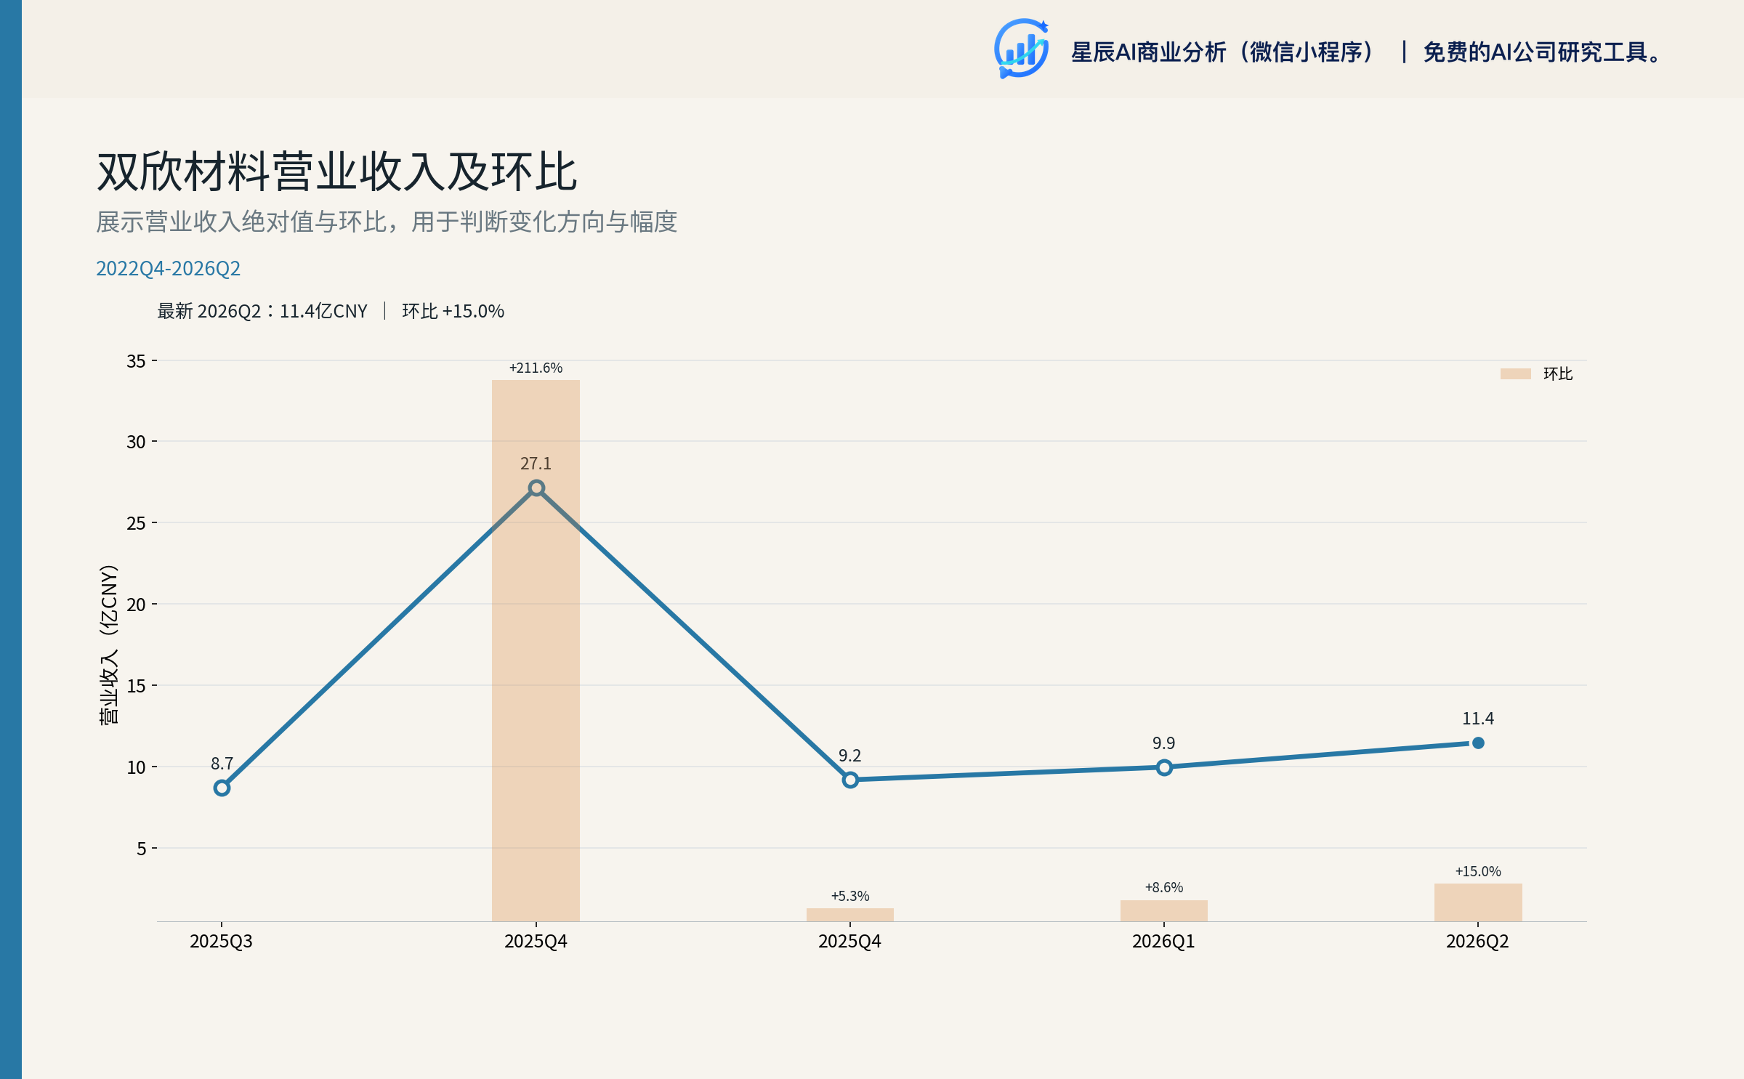Click the 免费的AI公司研究工具 tagline
The width and height of the screenshot is (1744, 1079).
coord(1541,52)
